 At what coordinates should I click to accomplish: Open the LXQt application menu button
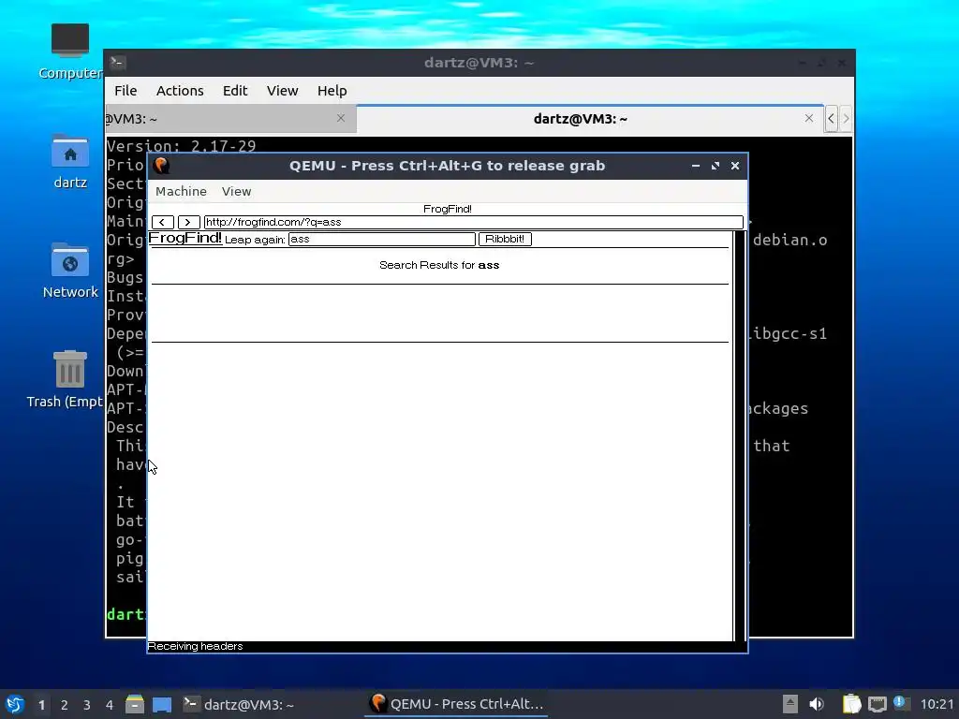point(15,704)
